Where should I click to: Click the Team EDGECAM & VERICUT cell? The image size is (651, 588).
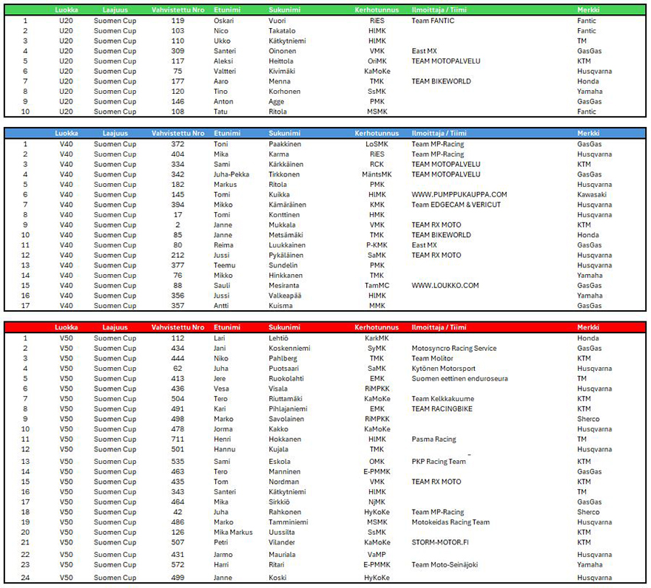456,205
